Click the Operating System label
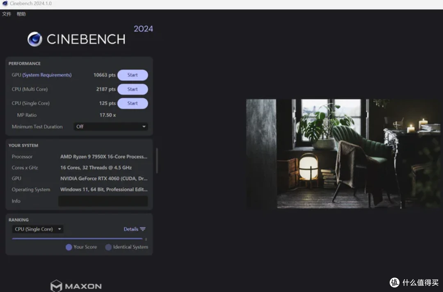 [31, 190]
